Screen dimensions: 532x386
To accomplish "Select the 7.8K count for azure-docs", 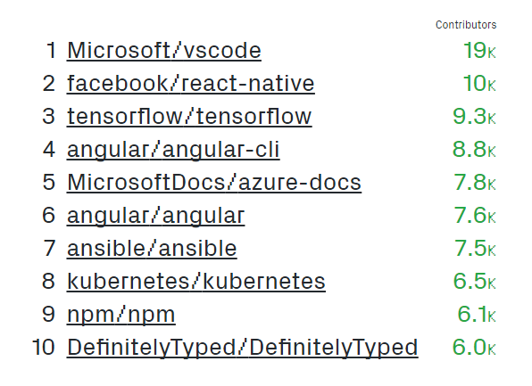I will [x=475, y=183].
